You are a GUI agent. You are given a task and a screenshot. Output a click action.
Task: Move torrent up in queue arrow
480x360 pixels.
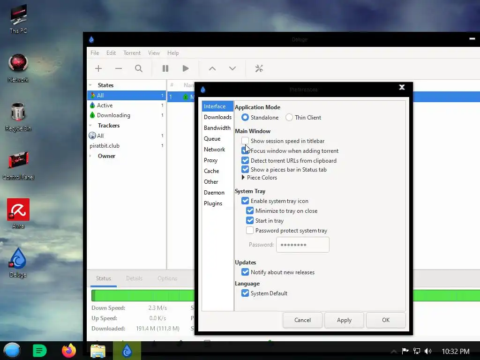coord(212,68)
